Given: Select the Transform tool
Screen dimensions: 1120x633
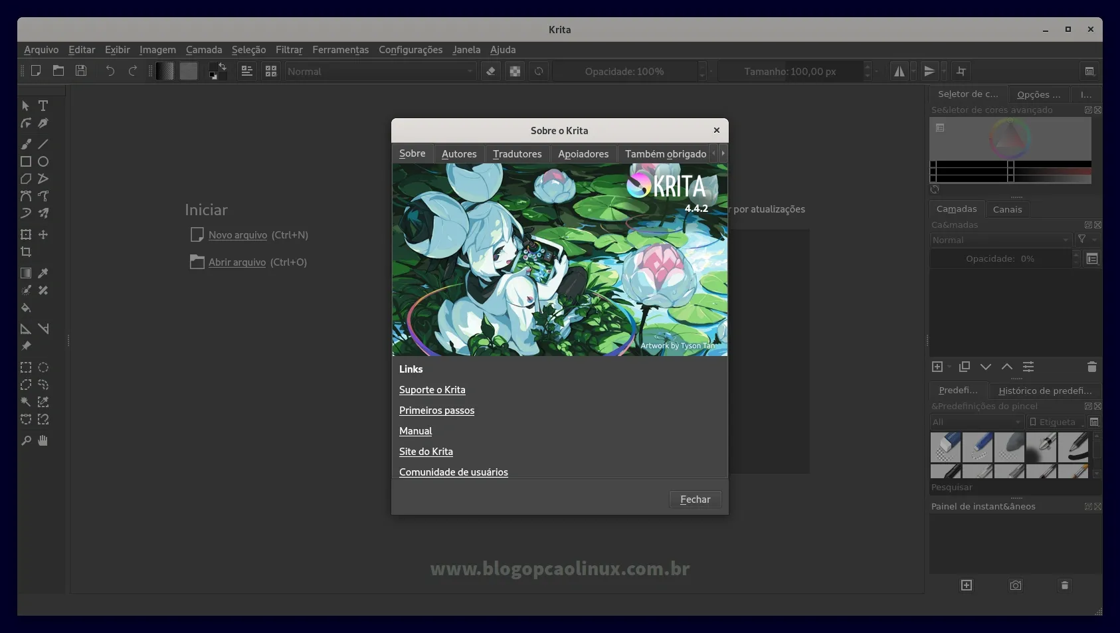Looking at the screenshot, I should click(x=26, y=234).
